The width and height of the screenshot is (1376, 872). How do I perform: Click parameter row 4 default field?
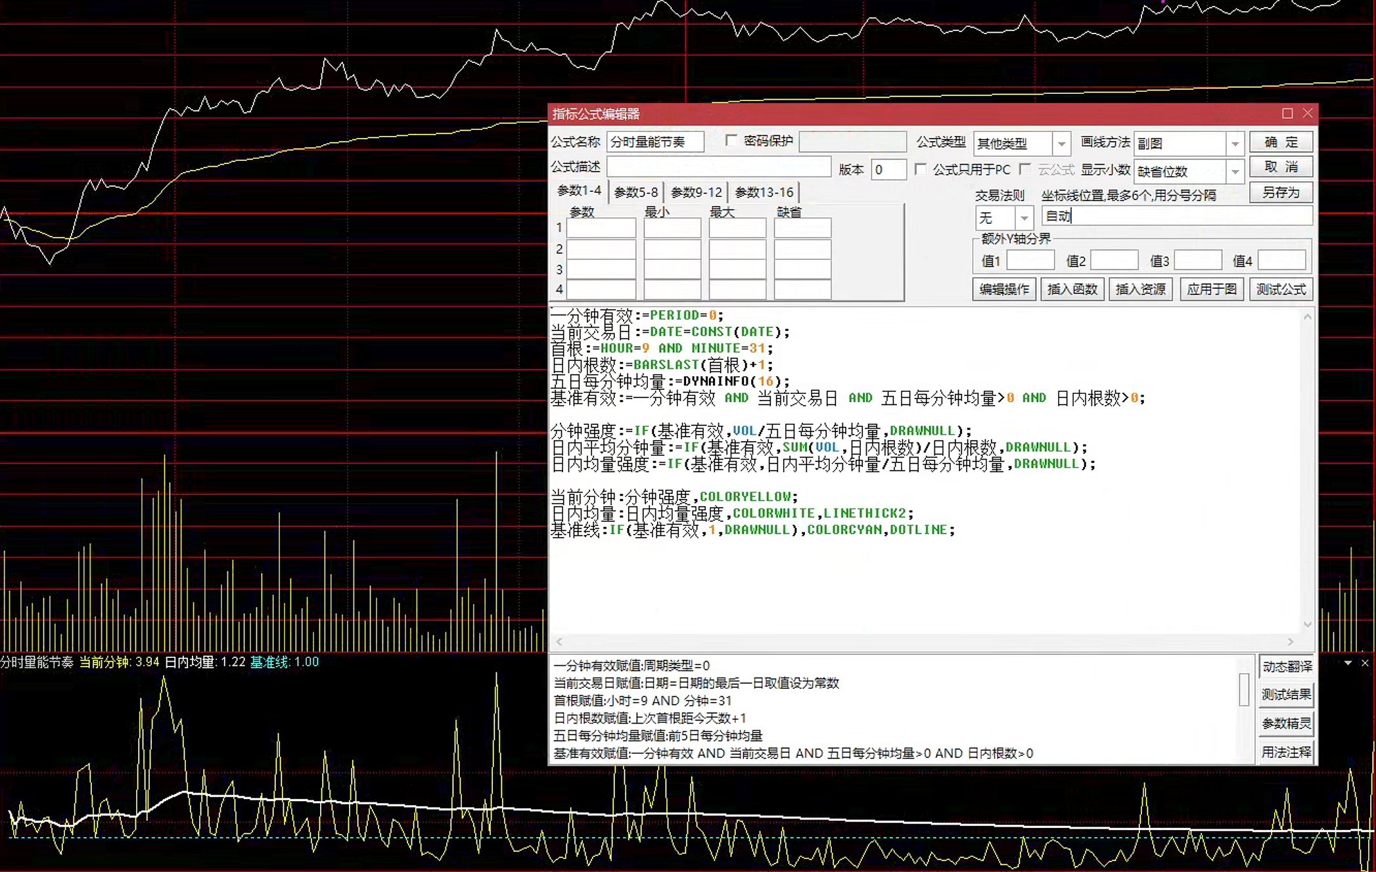pyautogui.click(x=802, y=290)
